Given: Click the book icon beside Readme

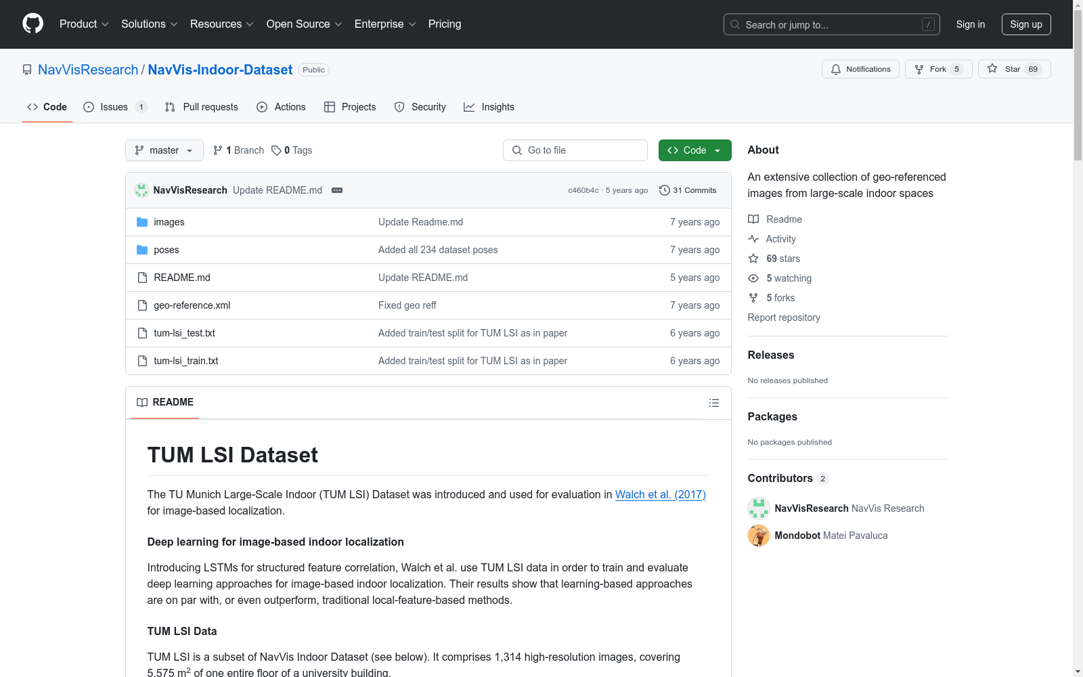Looking at the screenshot, I should pyautogui.click(x=753, y=219).
